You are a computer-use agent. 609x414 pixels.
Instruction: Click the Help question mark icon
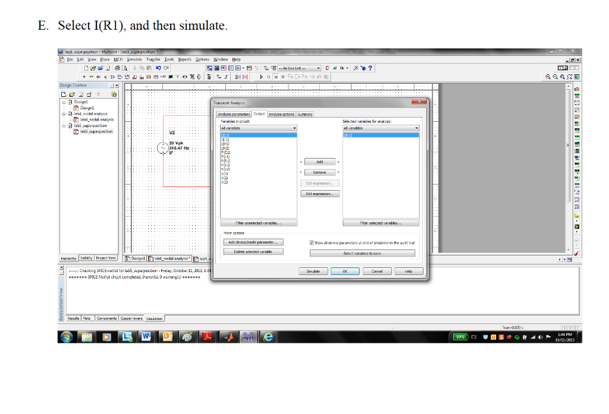(371, 68)
